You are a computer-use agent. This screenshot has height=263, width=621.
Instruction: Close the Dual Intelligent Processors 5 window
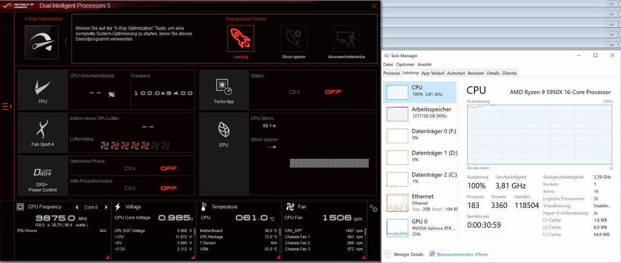point(374,6)
